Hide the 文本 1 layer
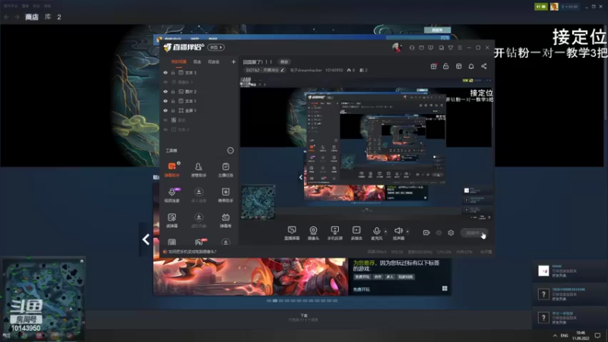608x342 pixels. 166,101
